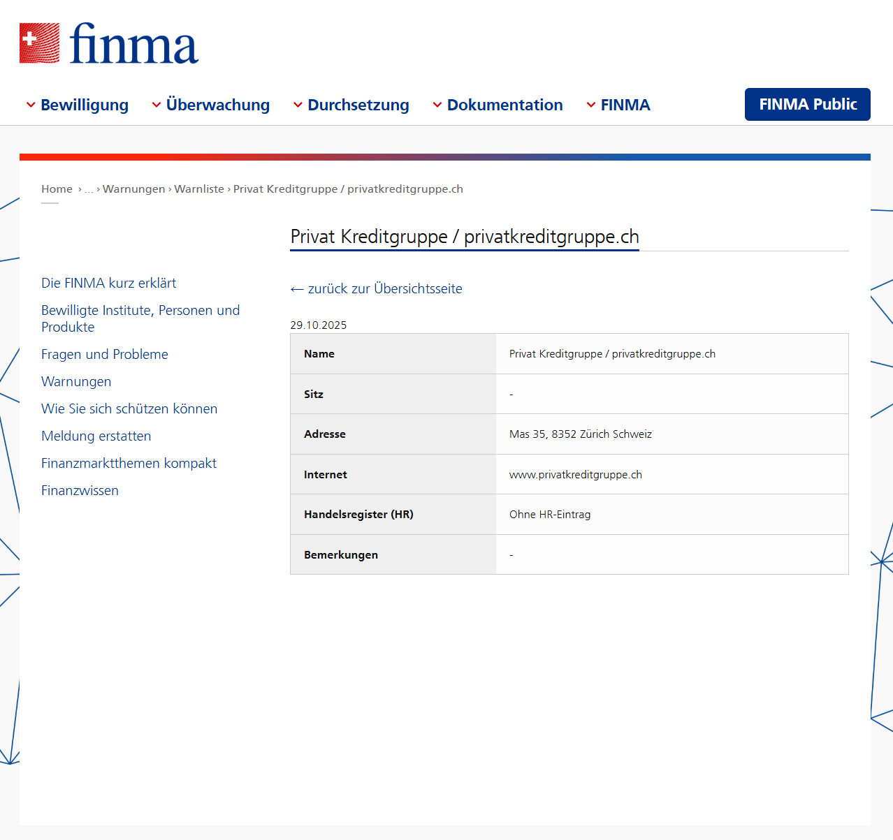Go back via zurück zur Übersichtsseite

377,288
